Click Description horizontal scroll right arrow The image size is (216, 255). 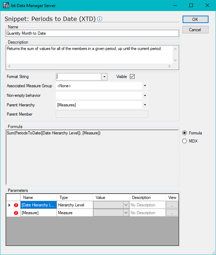pyautogui.click(x=169, y=66)
